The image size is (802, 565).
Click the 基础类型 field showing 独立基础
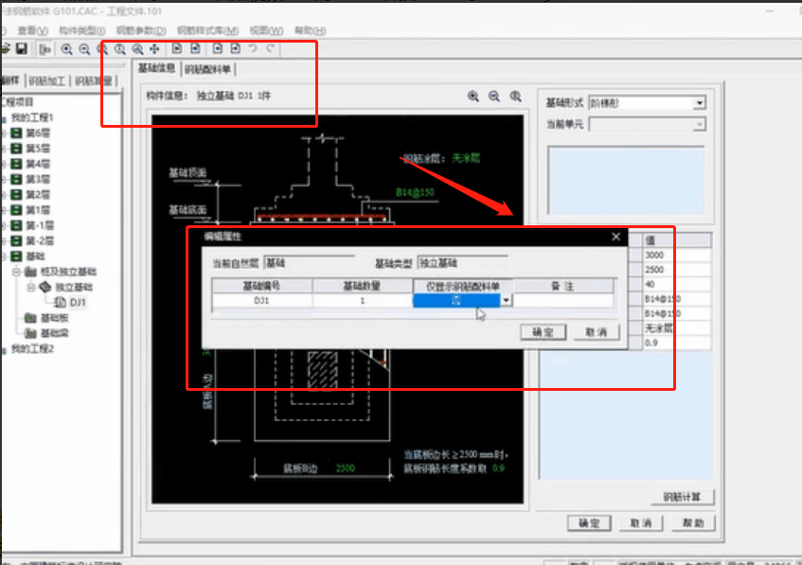click(x=463, y=263)
